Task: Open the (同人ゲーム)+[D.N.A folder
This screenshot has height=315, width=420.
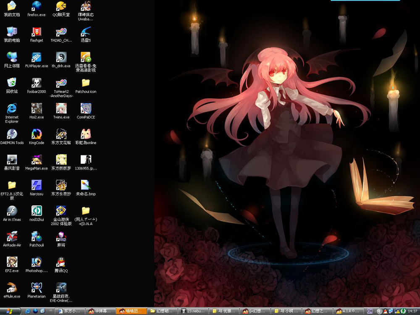Action: (86, 216)
